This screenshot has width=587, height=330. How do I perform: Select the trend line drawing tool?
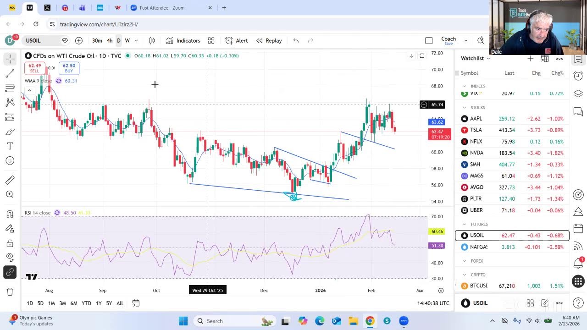[10, 73]
